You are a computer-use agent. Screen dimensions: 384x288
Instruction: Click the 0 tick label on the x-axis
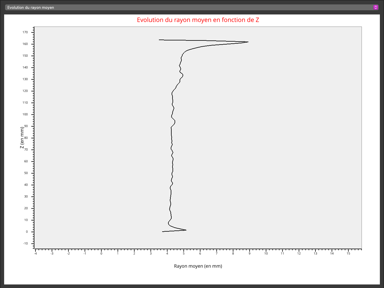click(x=101, y=253)
